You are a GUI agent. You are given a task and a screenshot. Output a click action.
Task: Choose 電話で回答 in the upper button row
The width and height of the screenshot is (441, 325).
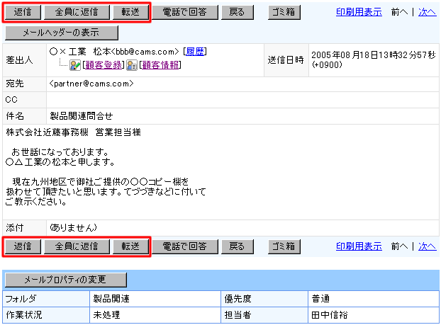point(184,12)
